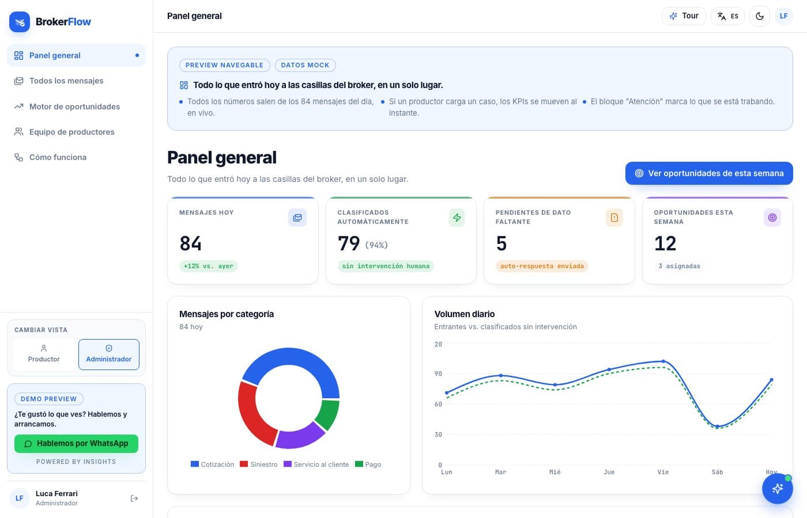Click the 'auto-respuesta enviada' tag

542,266
